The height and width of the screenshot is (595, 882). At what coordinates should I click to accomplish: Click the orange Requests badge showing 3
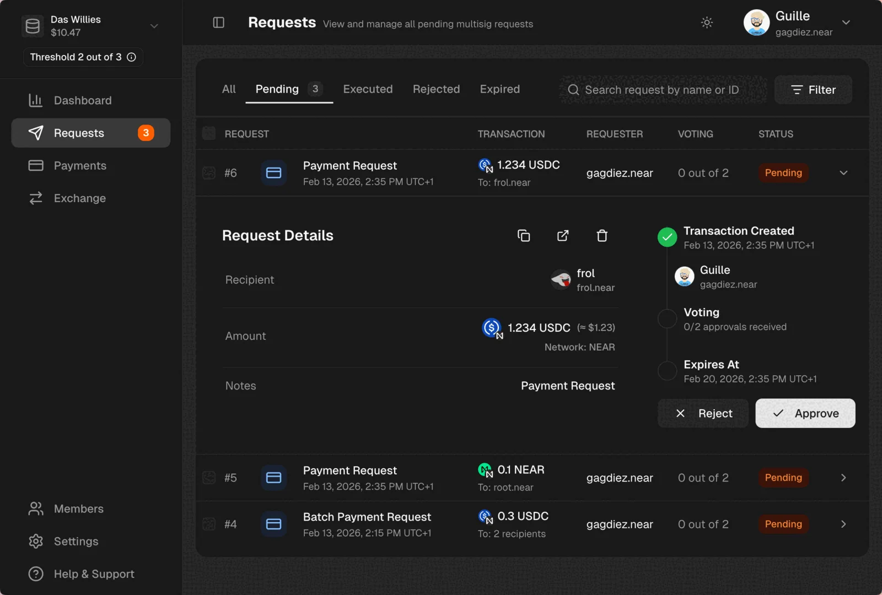[x=146, y=133]
